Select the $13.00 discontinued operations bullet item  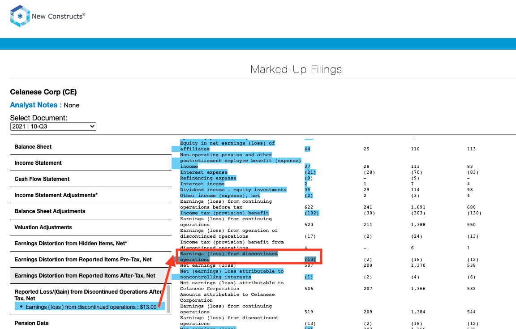coord(90,307)
